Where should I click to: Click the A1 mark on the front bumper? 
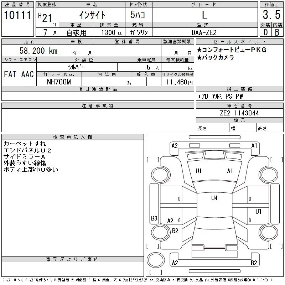point(254,146)
